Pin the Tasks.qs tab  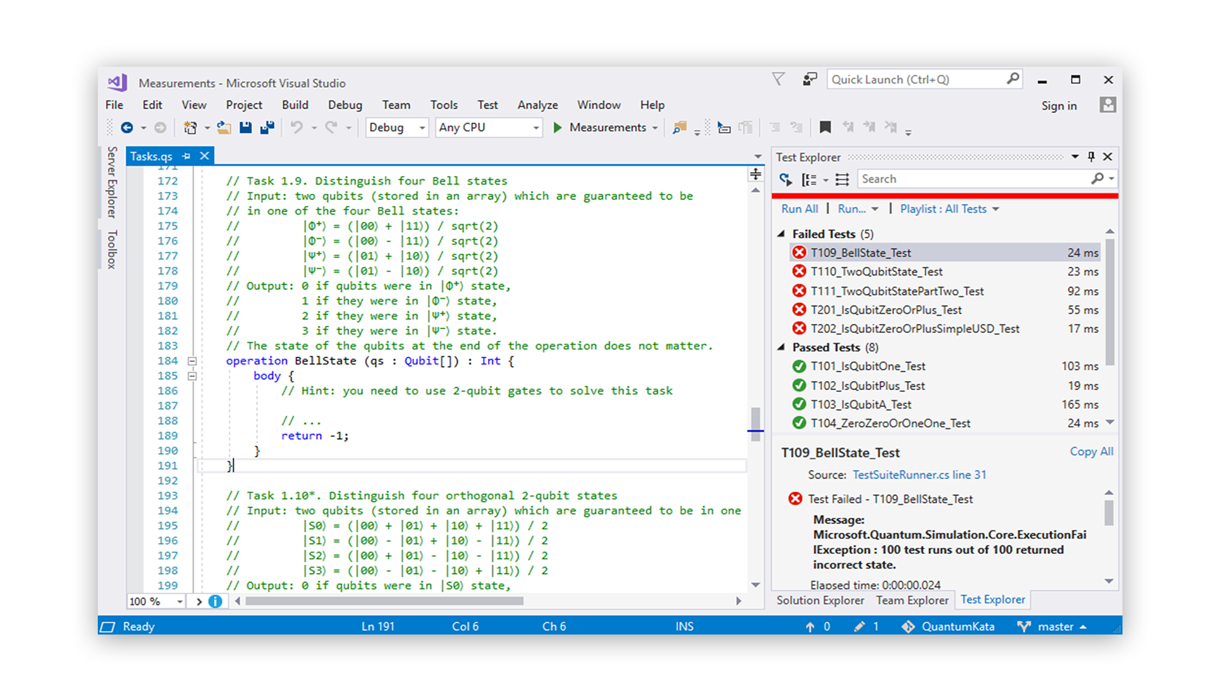186,156
